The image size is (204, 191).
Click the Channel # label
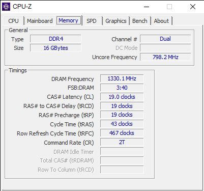tap(124, 39)
